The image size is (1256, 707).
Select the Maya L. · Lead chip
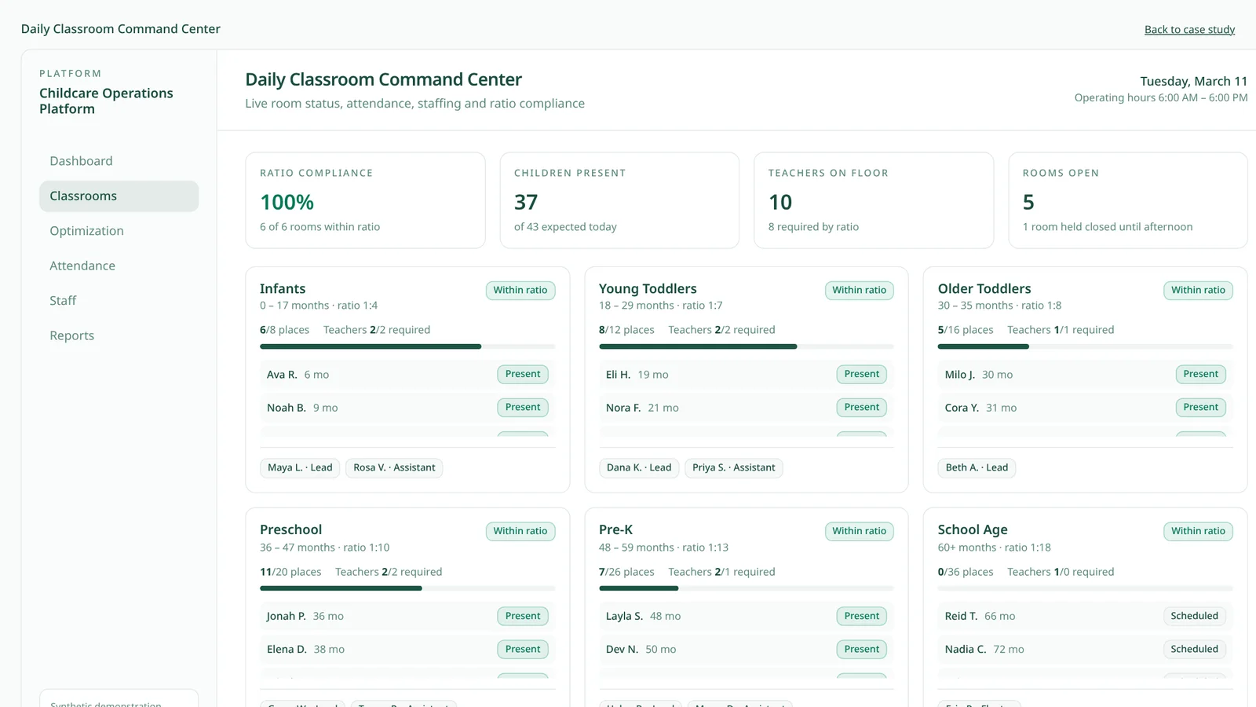(x=300, y=467)
